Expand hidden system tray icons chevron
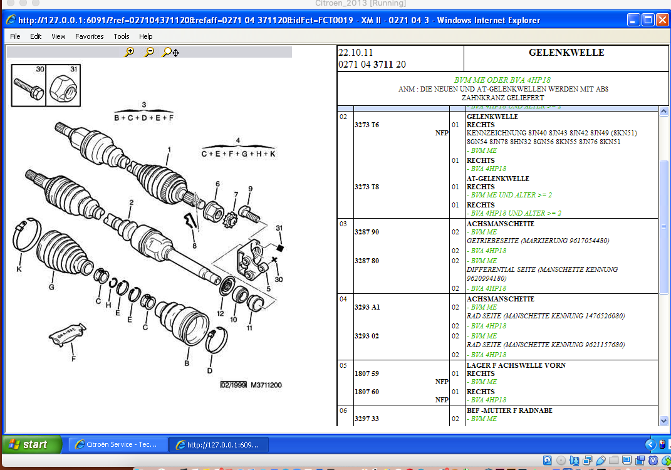671x470 pixels. (650, 444)
